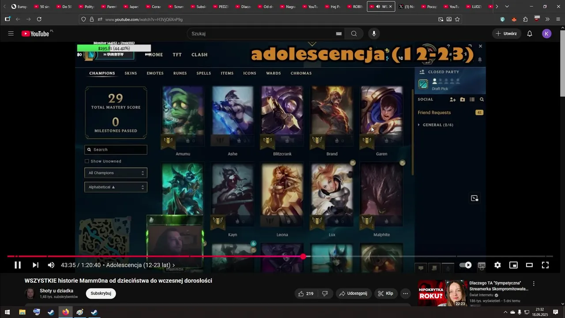Open the on-screen keyboard in search box
The image size is (565, 318).
(x=339, y=34)
